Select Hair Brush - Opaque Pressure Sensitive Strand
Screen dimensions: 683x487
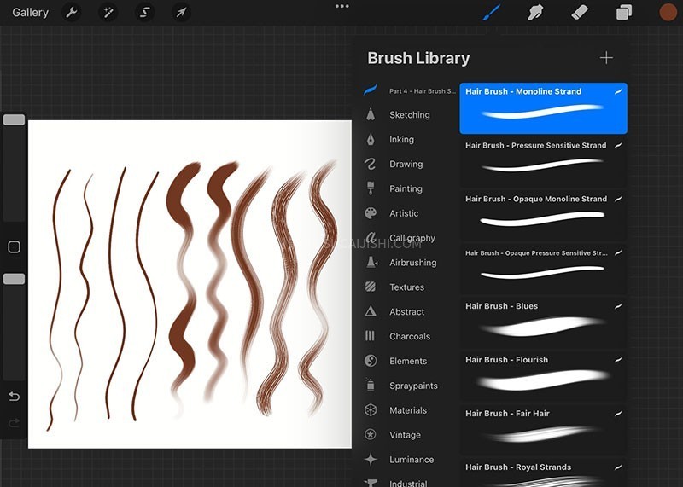tap(544, 270)
